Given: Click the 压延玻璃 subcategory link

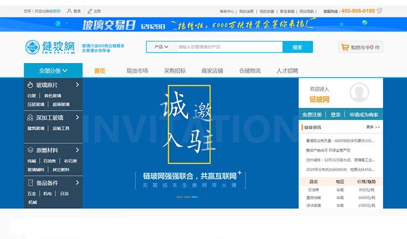Looking at the screenshot, I should coord(36,105).
